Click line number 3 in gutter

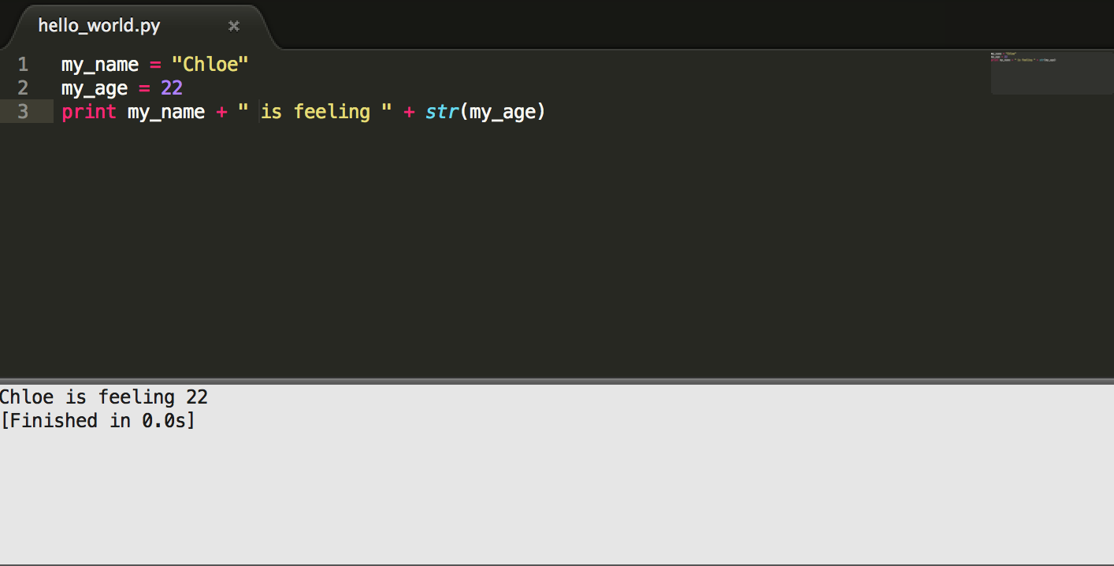[x=22, y=112]
